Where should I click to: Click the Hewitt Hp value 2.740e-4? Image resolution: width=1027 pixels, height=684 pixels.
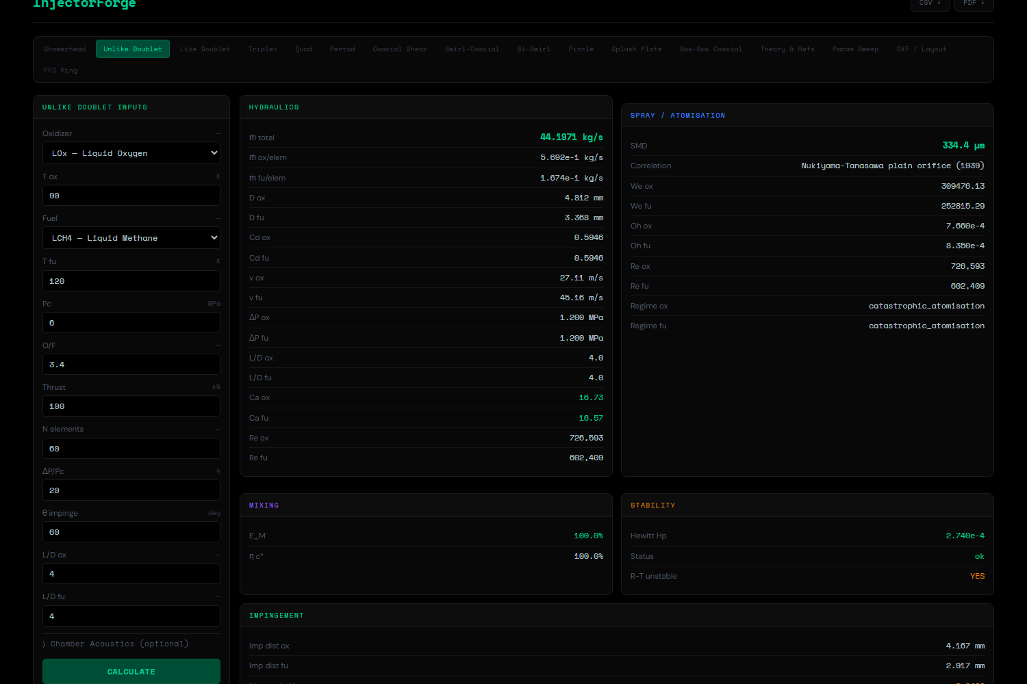tap(965, 536)
